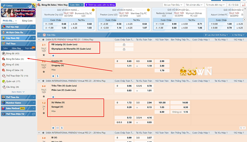Switch to the Sớm tab
247x142 pixels.
point(6,48)
